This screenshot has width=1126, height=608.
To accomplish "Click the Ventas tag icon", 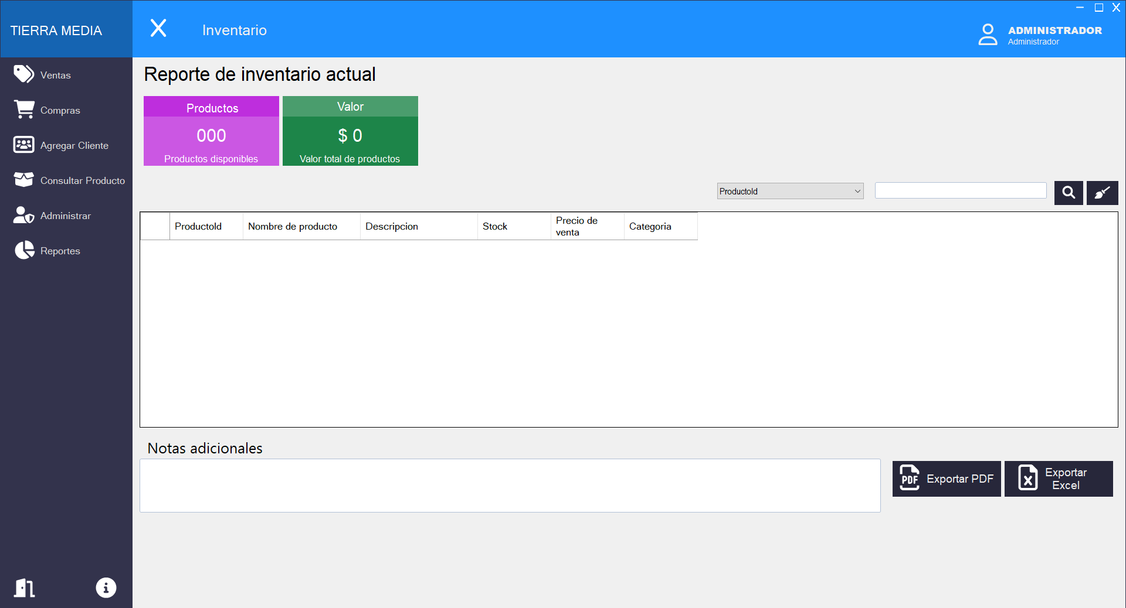I will (x=24, y=74).
